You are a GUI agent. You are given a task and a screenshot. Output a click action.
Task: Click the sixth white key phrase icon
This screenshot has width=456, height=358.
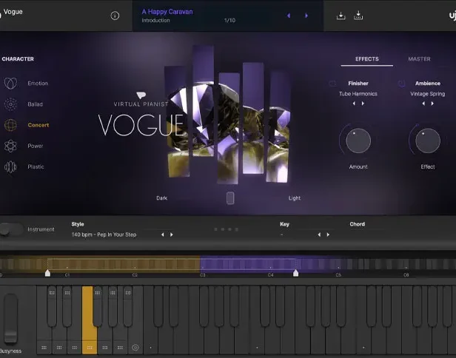point(120,348)
